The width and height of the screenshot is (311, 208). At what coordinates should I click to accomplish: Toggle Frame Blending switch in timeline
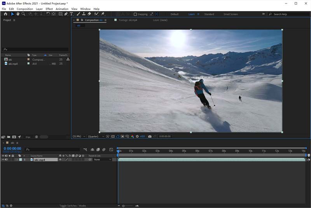pyautogui.click(x=98, y=150)
